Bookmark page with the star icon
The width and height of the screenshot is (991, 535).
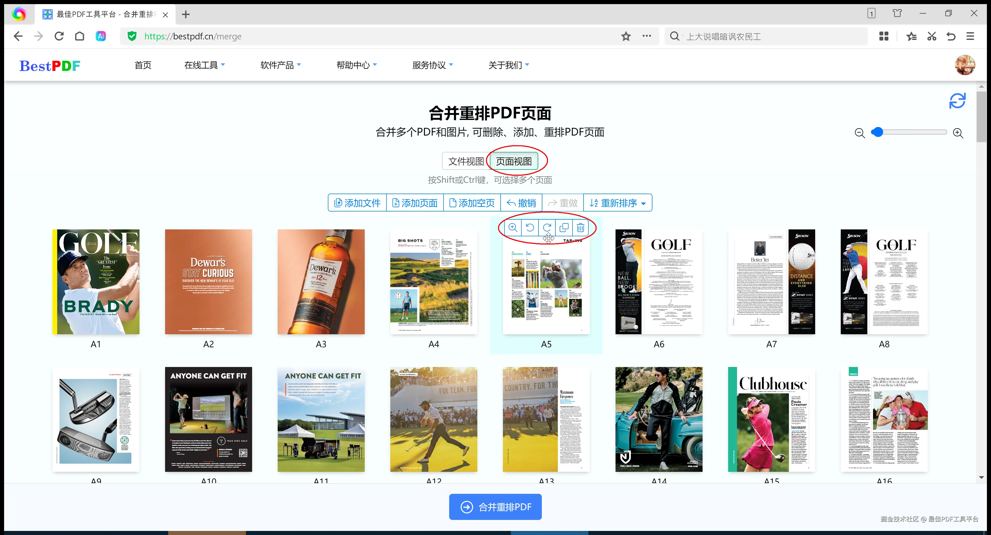[x=626, y=37]
